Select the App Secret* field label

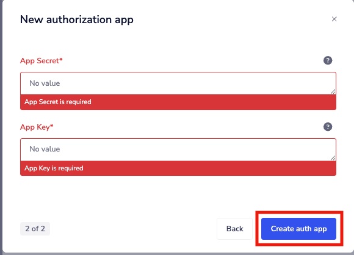(x=42, y=60)
